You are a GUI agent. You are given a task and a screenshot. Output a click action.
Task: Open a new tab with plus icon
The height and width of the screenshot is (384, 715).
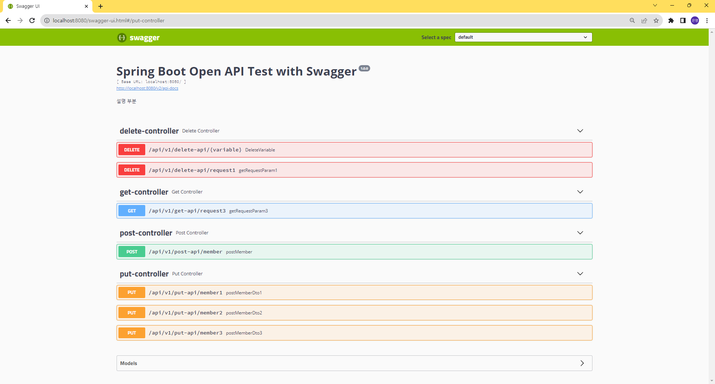pyautogui.click(x=101, y=6)
